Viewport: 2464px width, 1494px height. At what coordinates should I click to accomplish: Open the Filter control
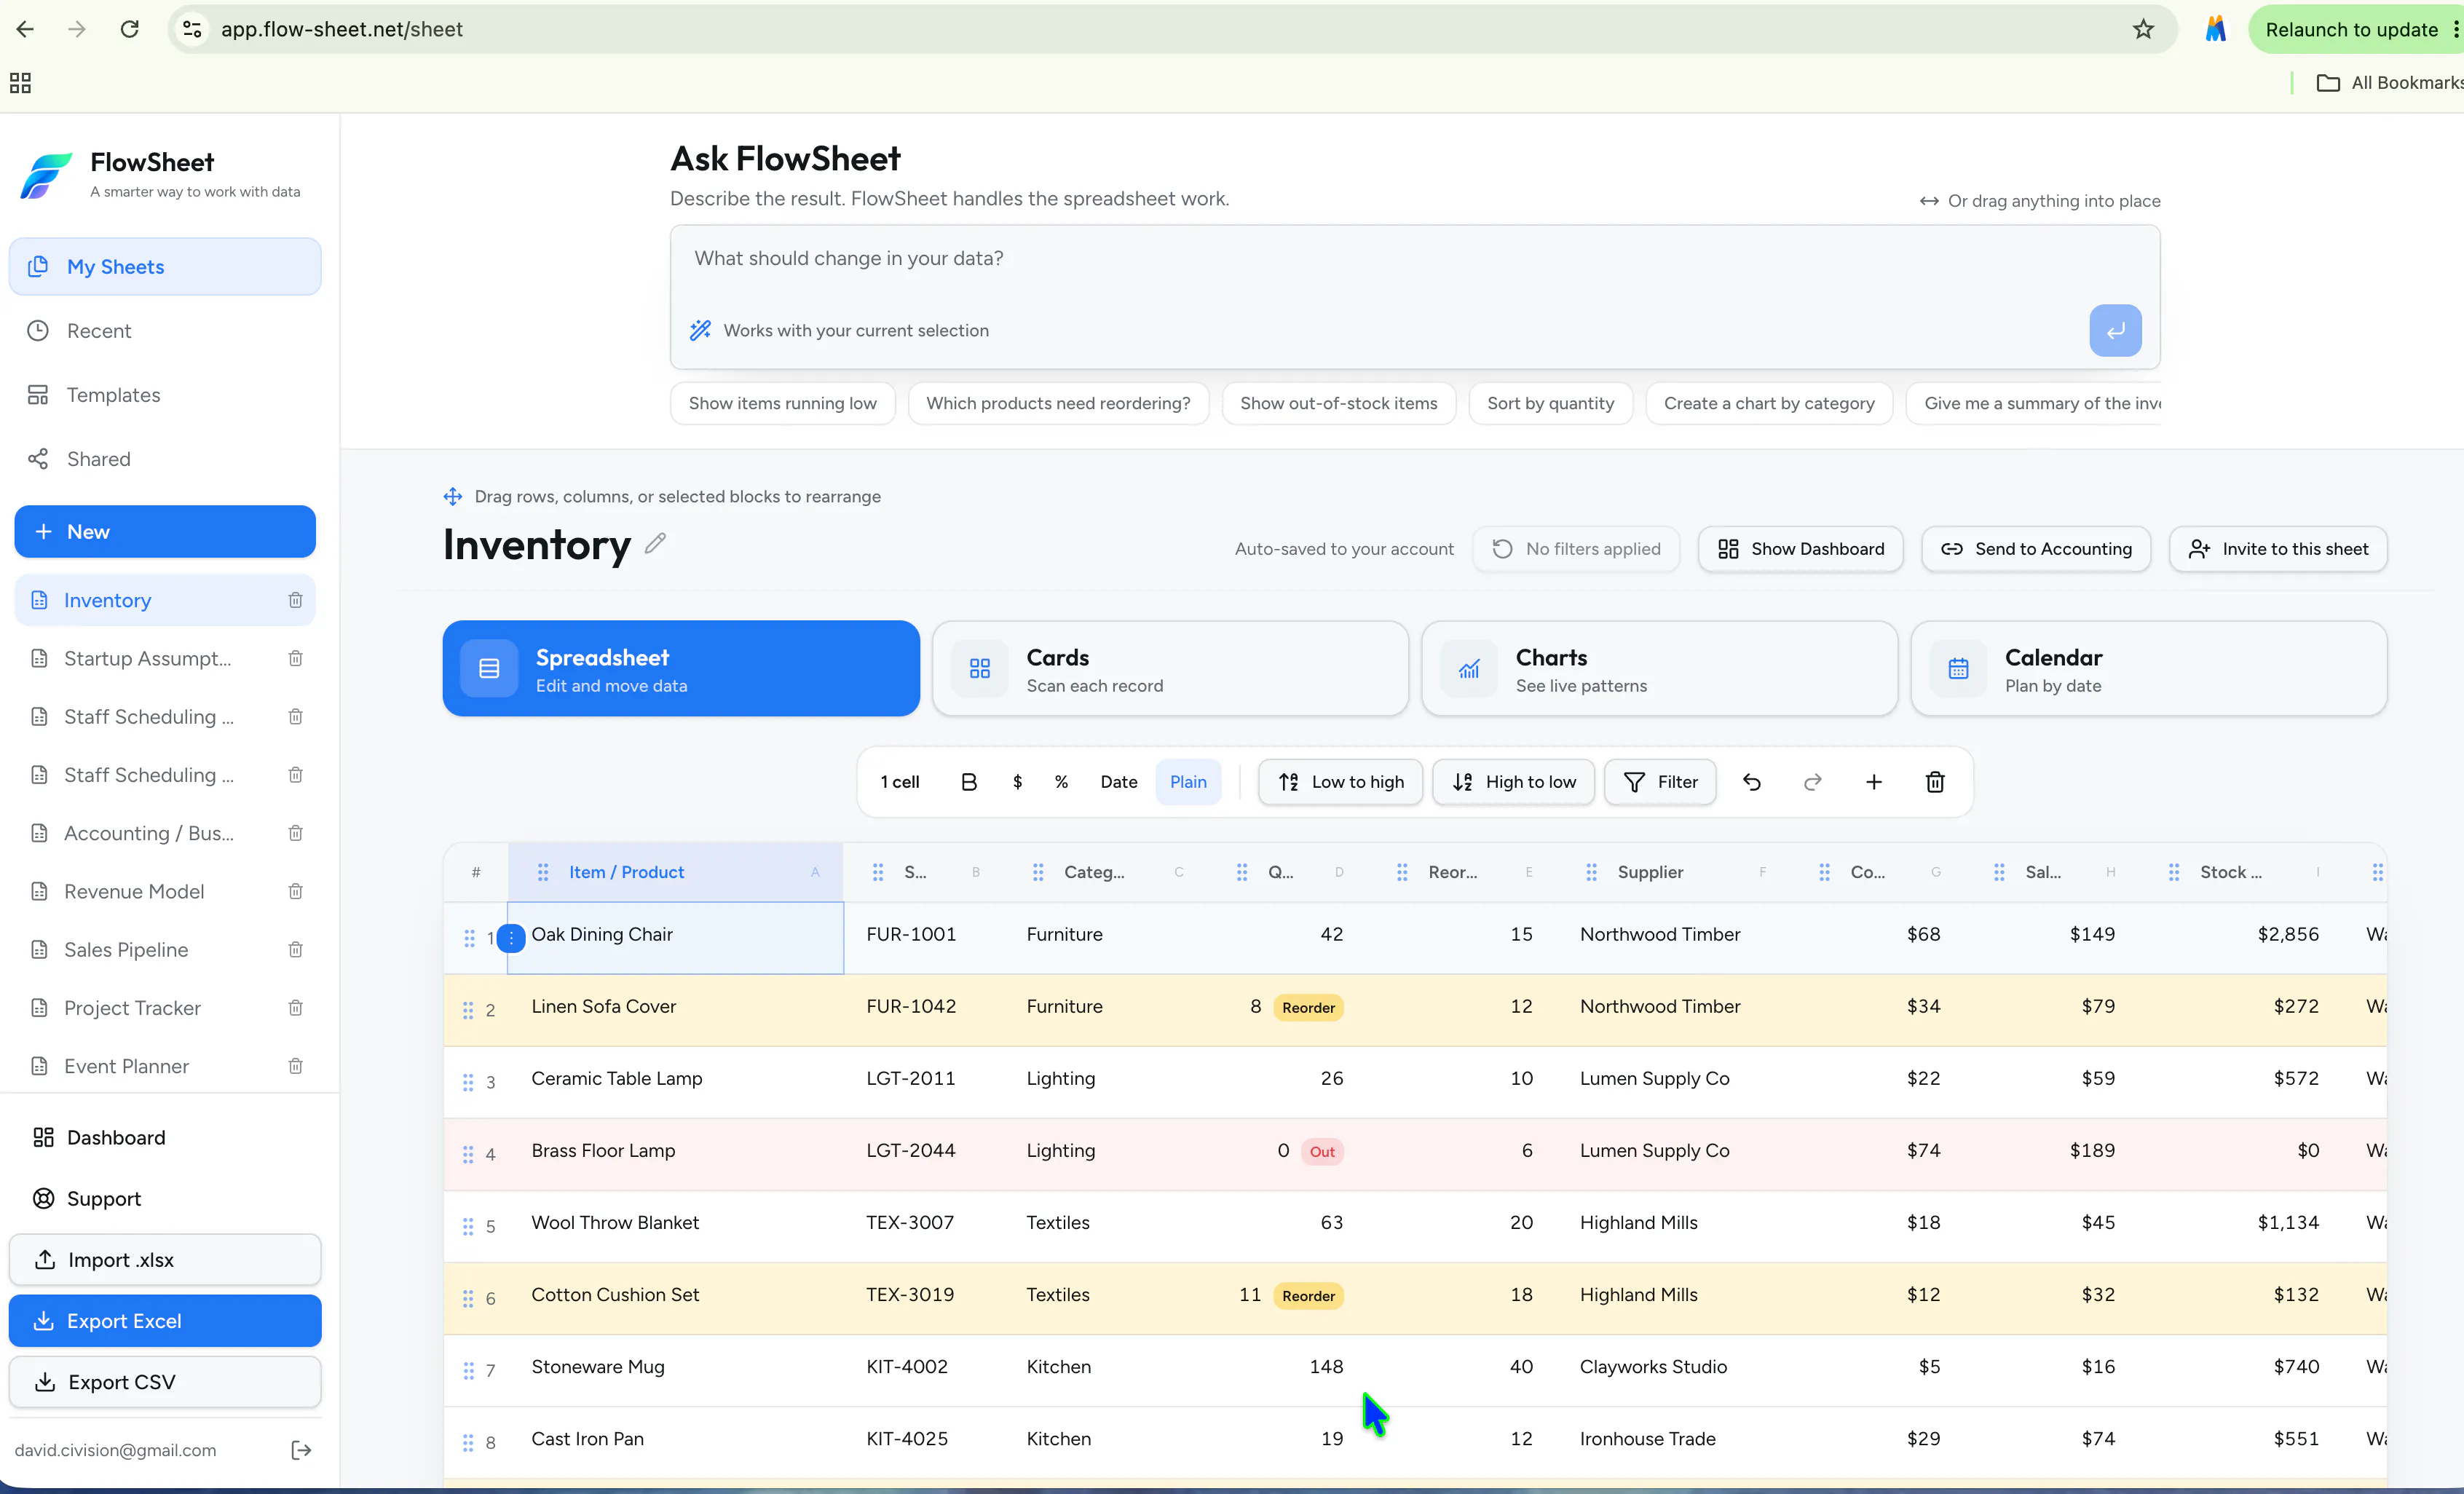[x=1660, y=782]
